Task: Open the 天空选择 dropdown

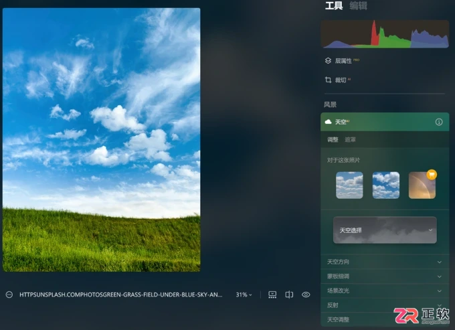Action: point(385,230)
